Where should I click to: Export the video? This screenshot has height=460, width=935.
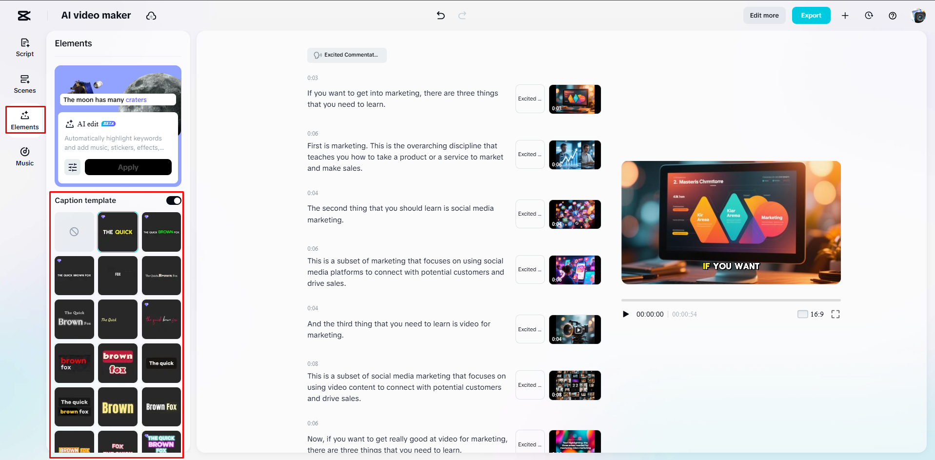coord(811,15)
